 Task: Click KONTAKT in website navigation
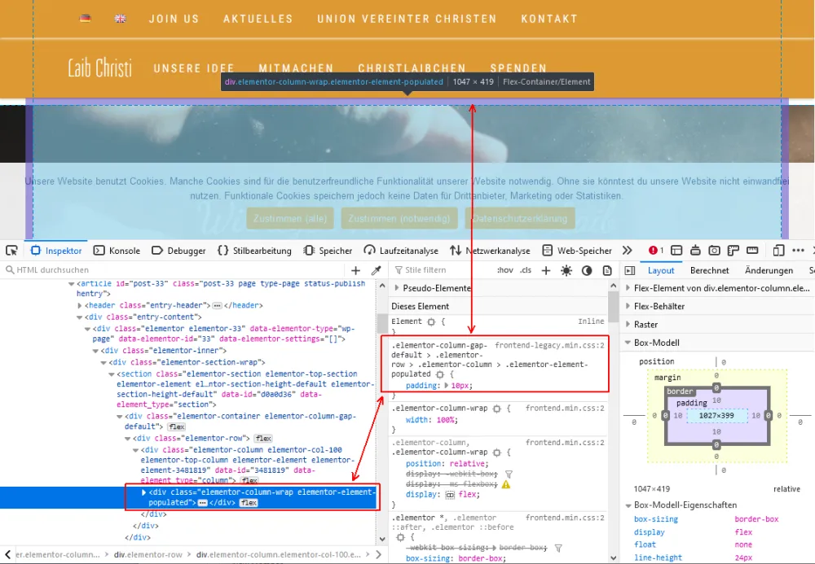(x=549, y=20)
